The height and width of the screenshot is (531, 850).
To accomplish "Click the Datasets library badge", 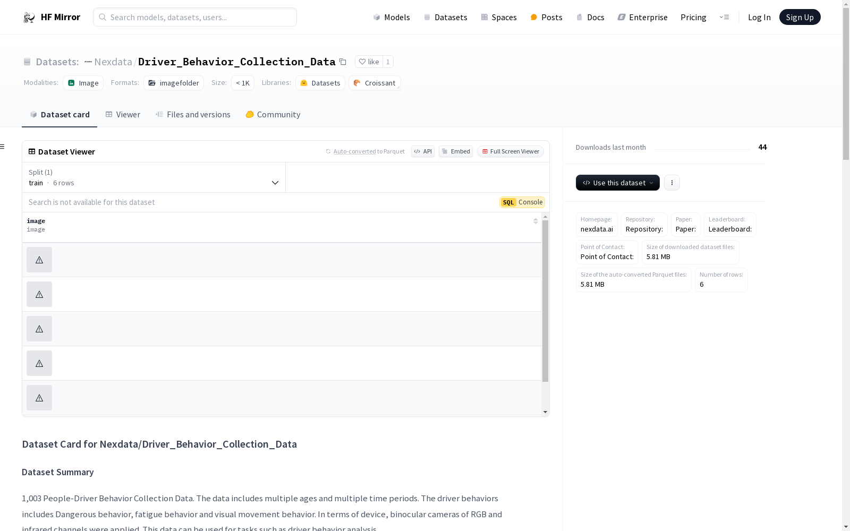I will click(x=320, y=83).
